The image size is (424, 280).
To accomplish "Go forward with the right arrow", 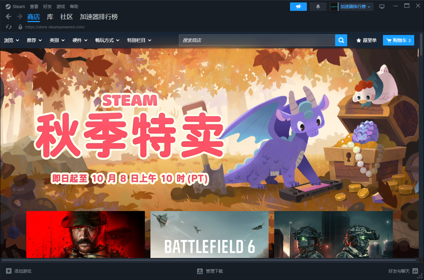I will click(x=20, y=16).
